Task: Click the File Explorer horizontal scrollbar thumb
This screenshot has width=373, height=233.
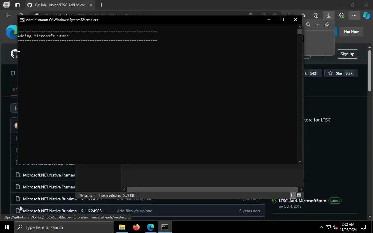Action: [x=212, y=189]
